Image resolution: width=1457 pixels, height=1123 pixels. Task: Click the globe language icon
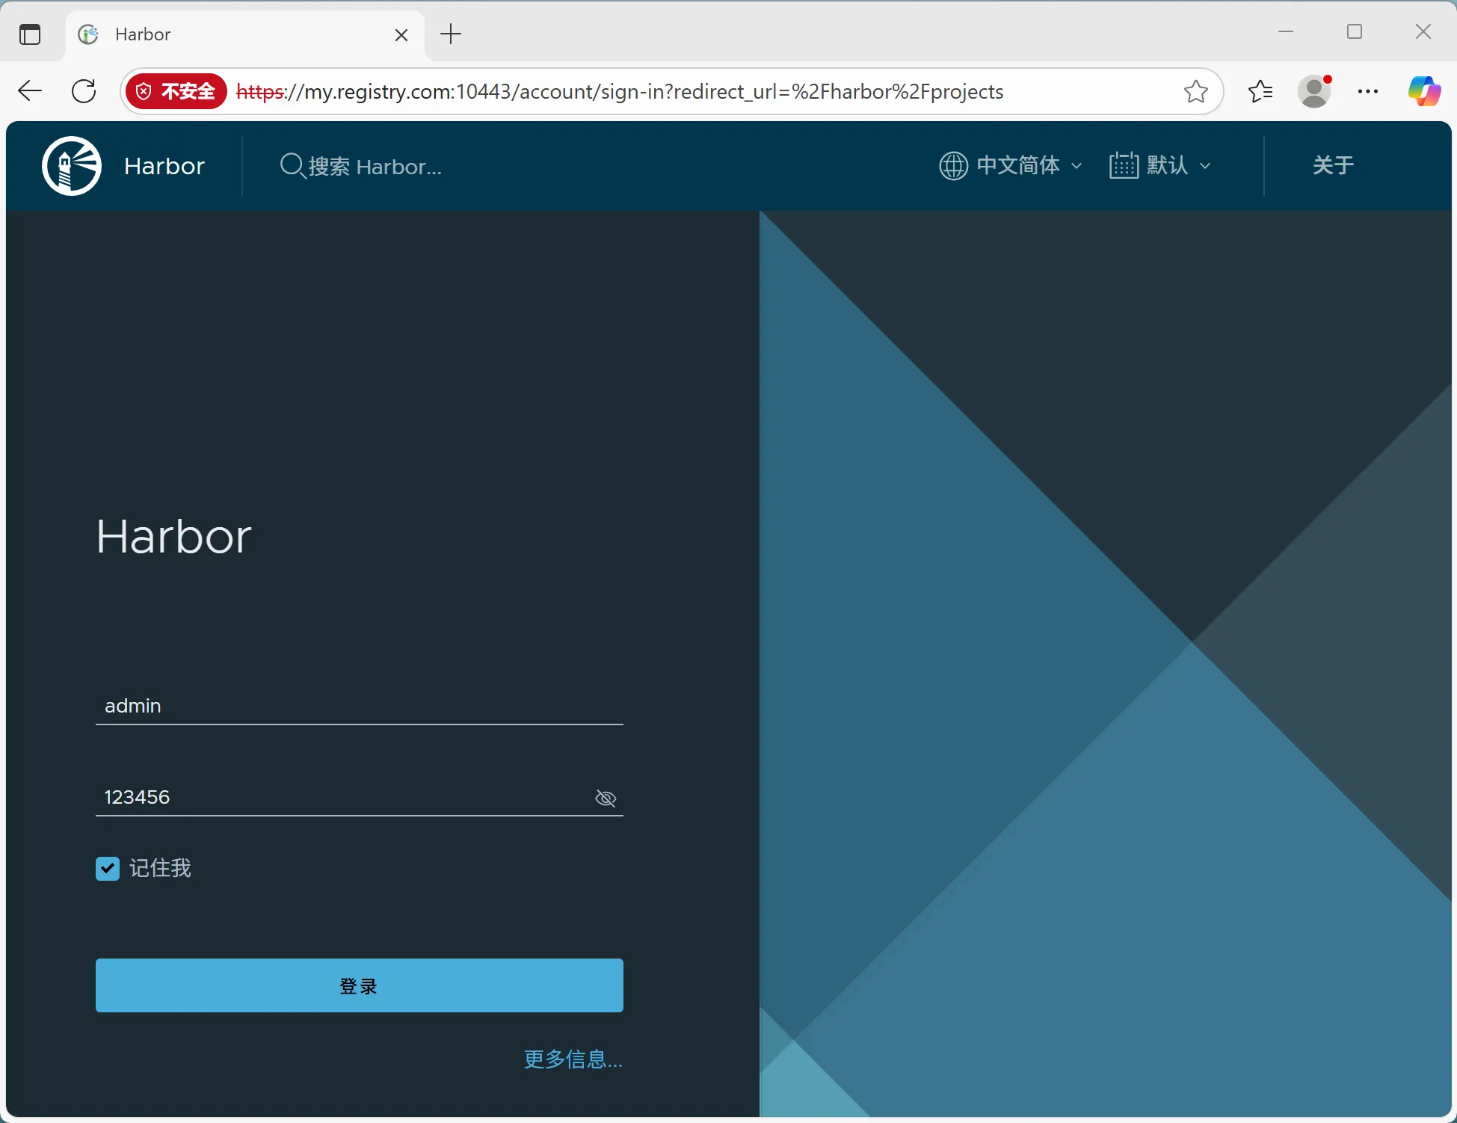[x=953, y=165]
